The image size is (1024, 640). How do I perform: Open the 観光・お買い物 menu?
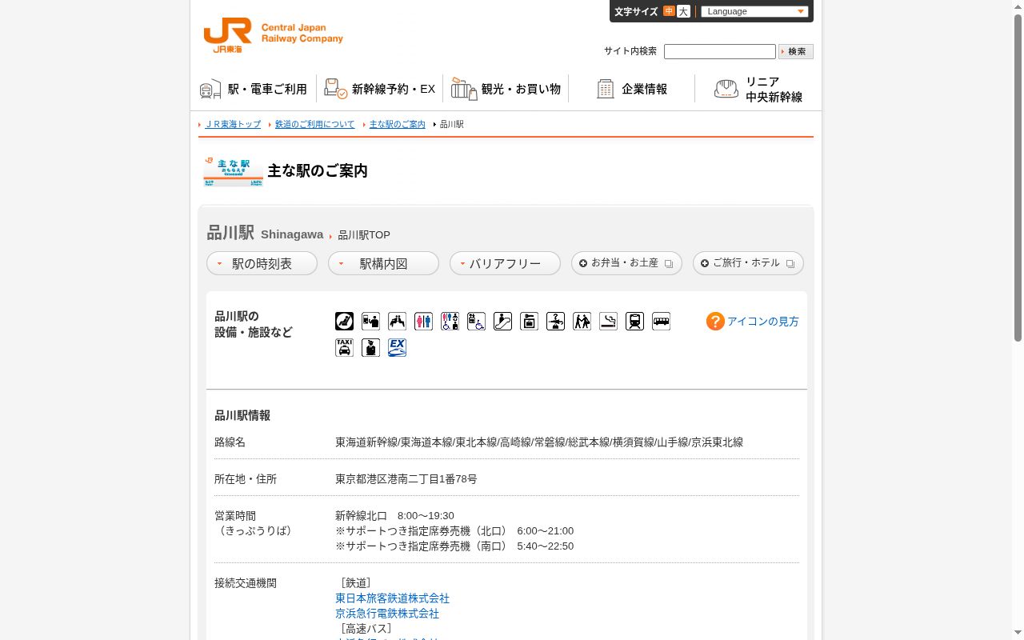506,89
